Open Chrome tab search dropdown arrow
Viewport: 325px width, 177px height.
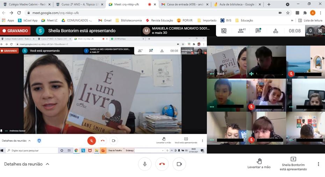click(x=288, y=4)
